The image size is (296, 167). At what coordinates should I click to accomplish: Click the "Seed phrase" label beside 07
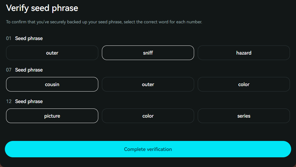29,70
